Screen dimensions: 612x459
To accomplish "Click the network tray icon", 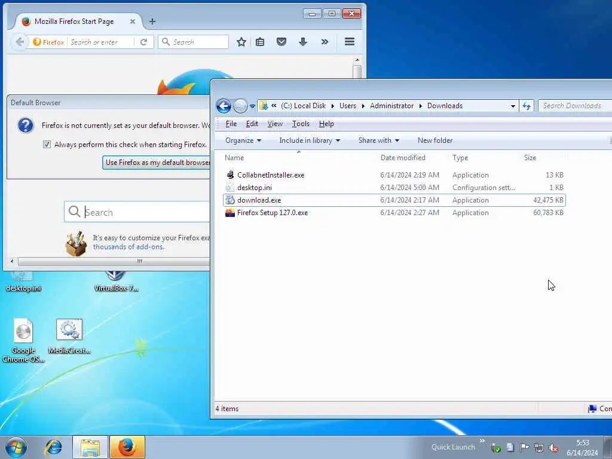I will [539, 448].
